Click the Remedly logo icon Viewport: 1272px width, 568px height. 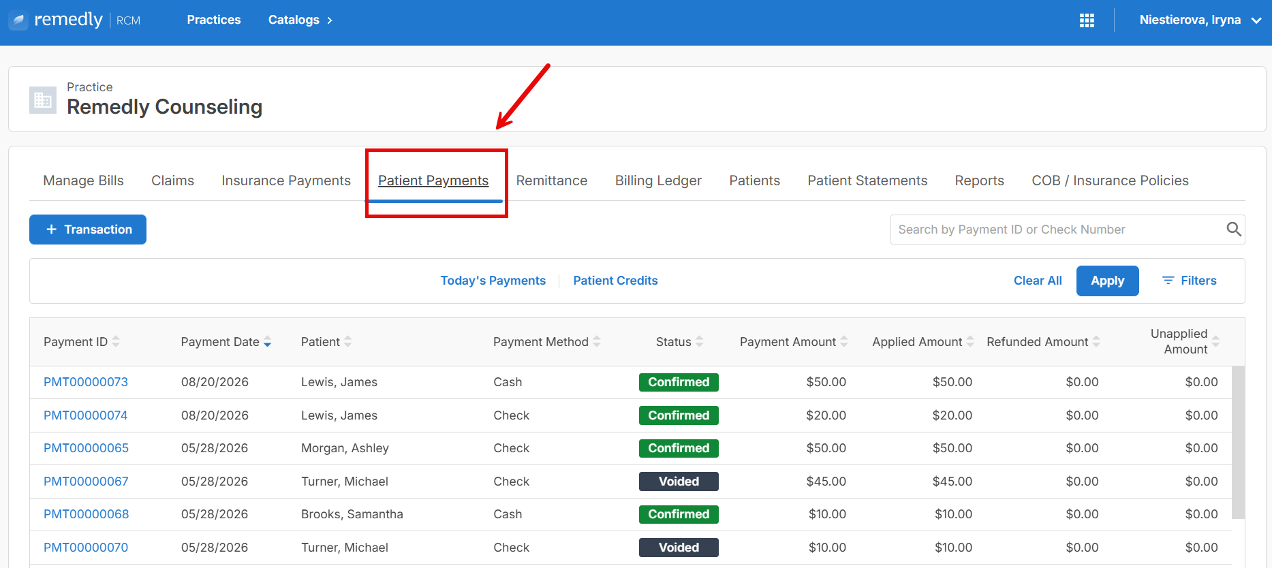tap(18, 20)
